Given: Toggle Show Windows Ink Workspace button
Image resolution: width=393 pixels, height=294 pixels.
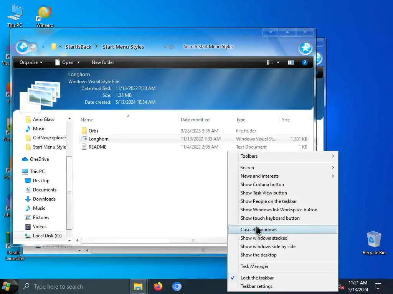Looking at the screenshot, I should (283, 210).
